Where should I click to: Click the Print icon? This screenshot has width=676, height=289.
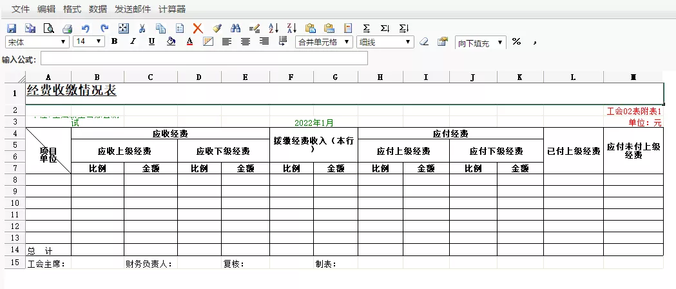pyautogui.click(x=67, y=28)
